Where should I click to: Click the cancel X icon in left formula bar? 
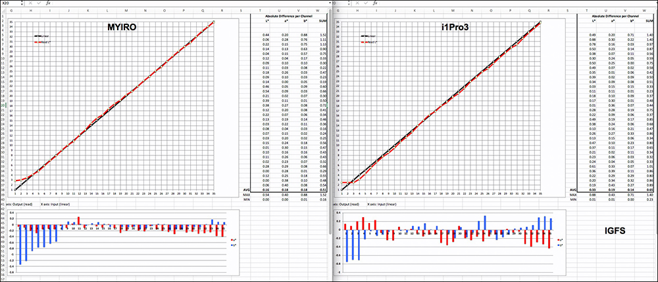(32, 3)
